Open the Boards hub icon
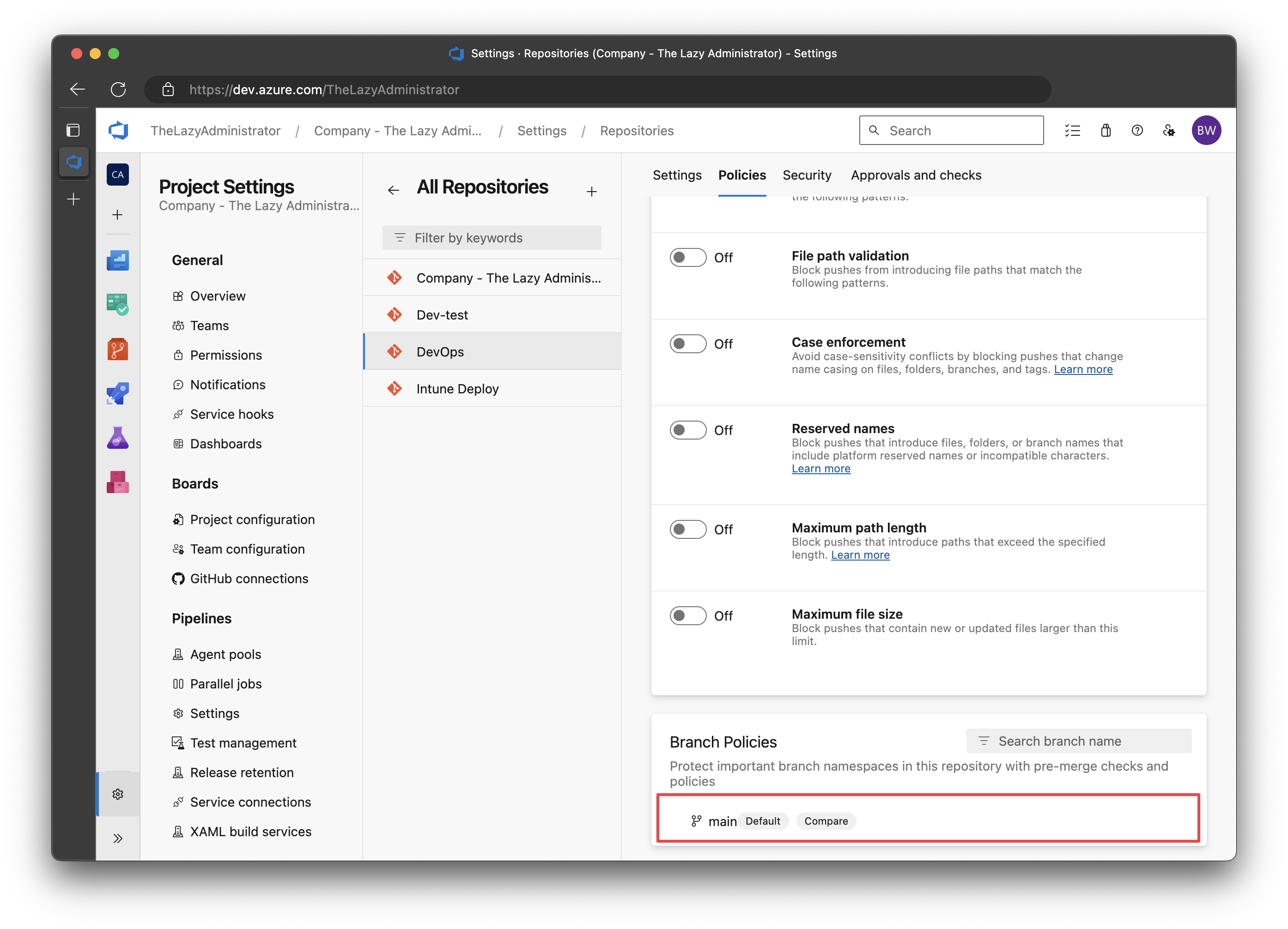The width and height of the screenshot is (1288, 929). [x=117, y=305]
